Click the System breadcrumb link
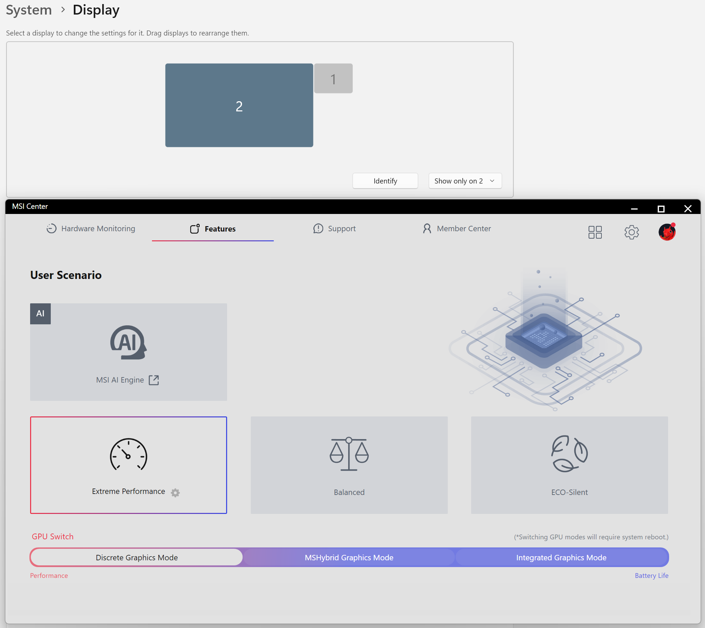The image size is (705, 628). (x=29, y=10)
